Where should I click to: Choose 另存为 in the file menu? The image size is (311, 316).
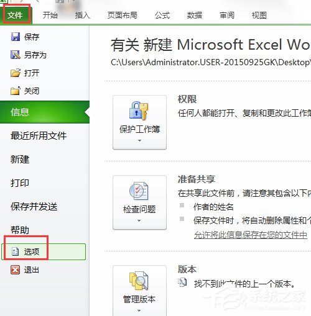point(35,55)
